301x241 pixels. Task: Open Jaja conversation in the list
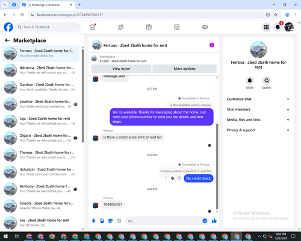coord(40,121)
